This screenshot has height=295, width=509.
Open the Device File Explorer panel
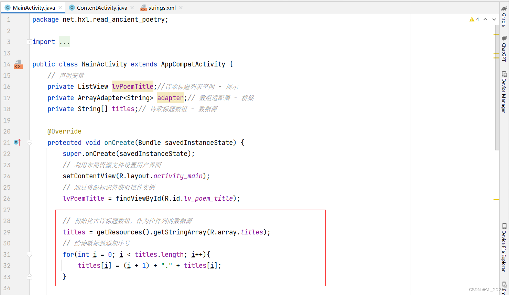[504, 247]
